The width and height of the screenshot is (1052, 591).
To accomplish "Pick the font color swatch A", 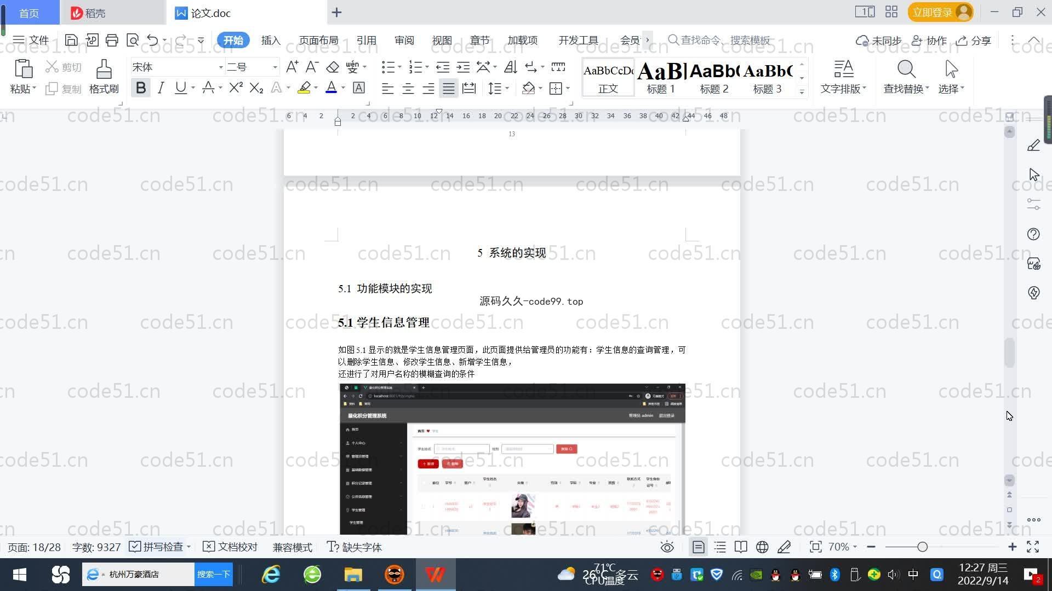I will point(331,88).
